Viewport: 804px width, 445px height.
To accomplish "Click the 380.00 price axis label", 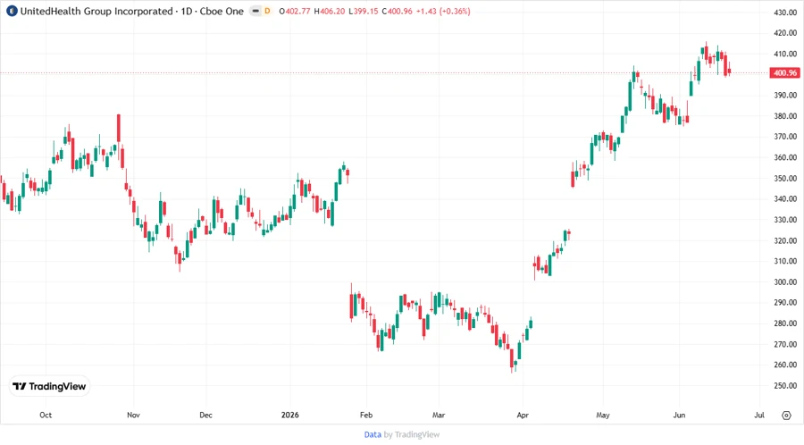I will point(785,116).
